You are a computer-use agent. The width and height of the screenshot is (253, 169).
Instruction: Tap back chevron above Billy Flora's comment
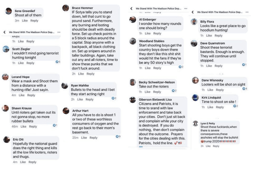click(x=192, y=12)
